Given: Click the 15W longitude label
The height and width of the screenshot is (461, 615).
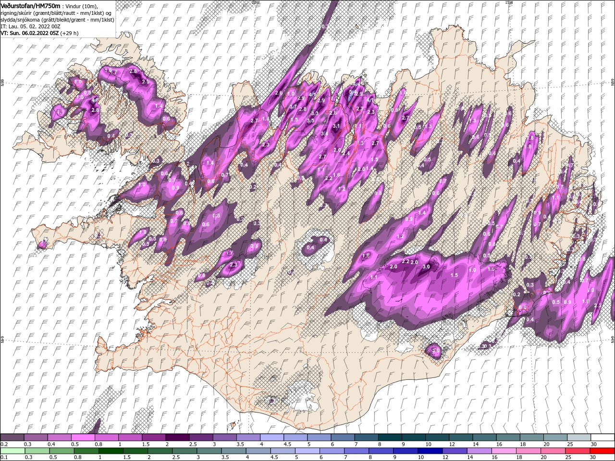Looking at the screenshot, I should pyautogui.click(x=509, y=2).
